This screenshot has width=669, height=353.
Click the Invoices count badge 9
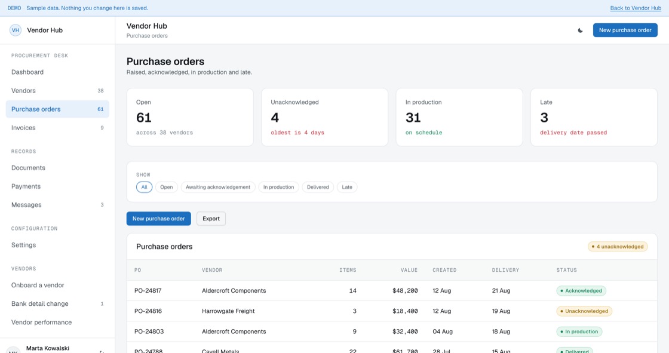pos(102,128)
